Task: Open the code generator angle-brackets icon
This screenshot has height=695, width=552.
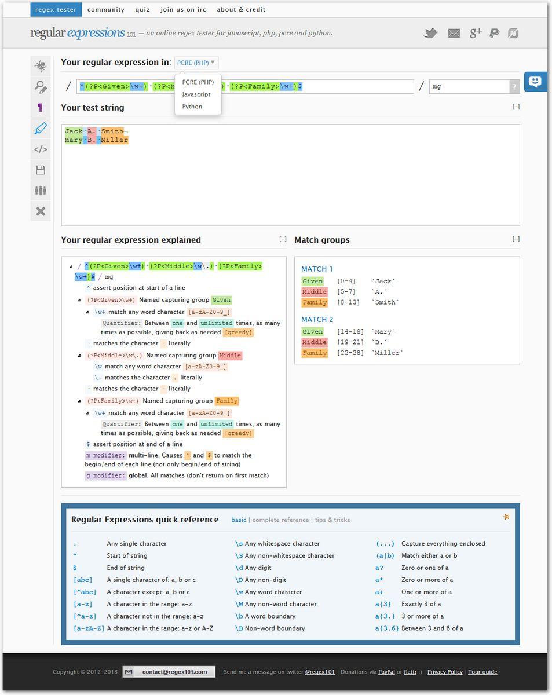Action: point(40,149)
